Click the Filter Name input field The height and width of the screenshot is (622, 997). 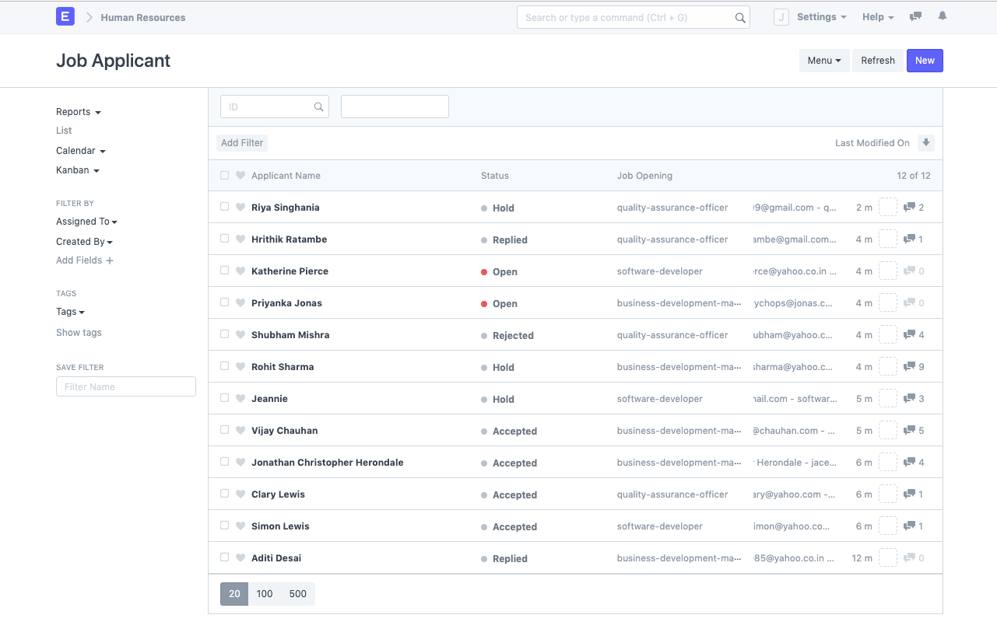point(126,386)
